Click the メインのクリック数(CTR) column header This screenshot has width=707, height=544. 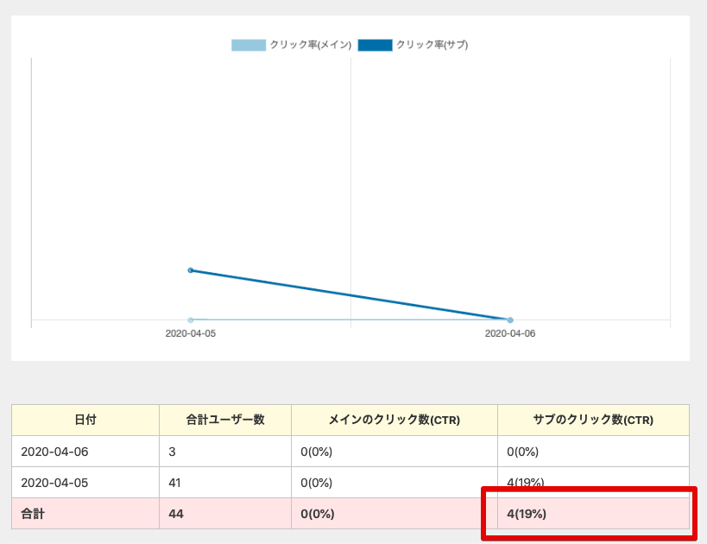tap(395, 420)
